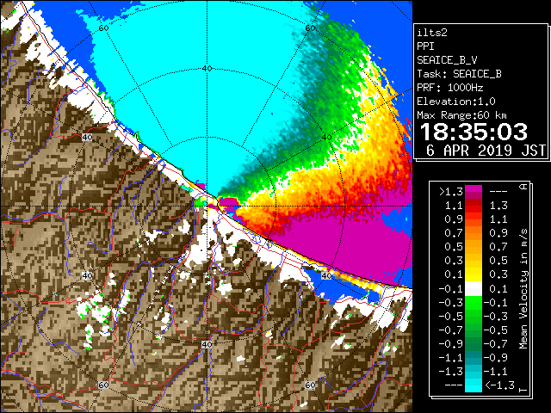This screenshot has width=551, height=413.
Task: Select the date "6 APR 2019 JST"
Action: pos(486,151)
